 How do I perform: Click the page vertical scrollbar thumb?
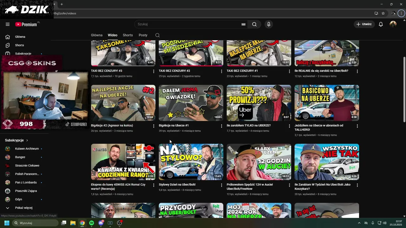coord(404,90)
